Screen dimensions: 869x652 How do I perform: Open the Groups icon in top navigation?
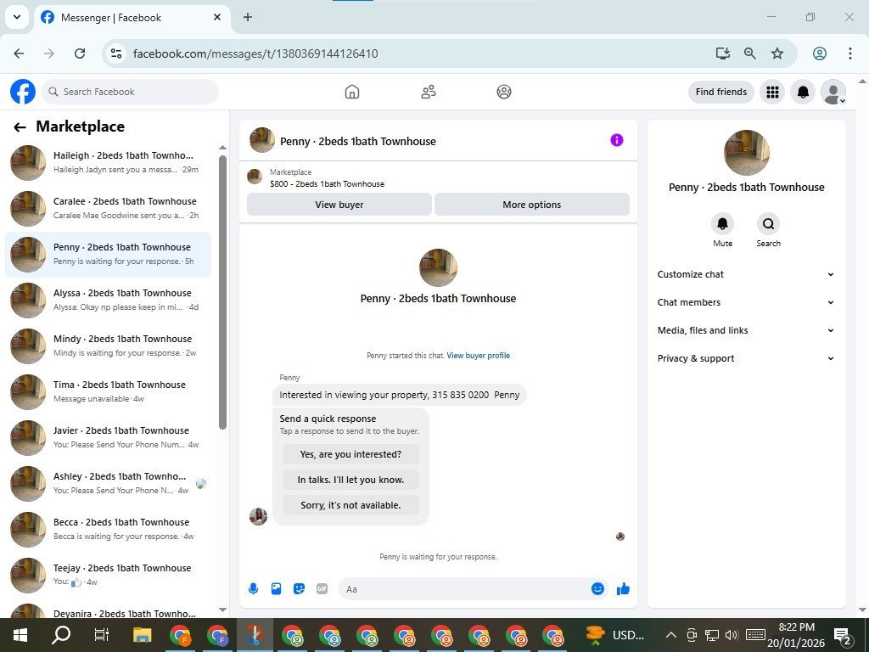tap(504, 92)
